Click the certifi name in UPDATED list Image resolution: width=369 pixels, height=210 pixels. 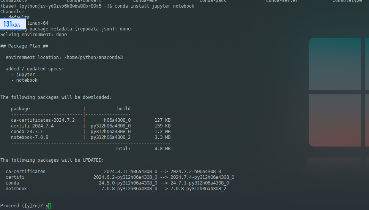(15, 177)
